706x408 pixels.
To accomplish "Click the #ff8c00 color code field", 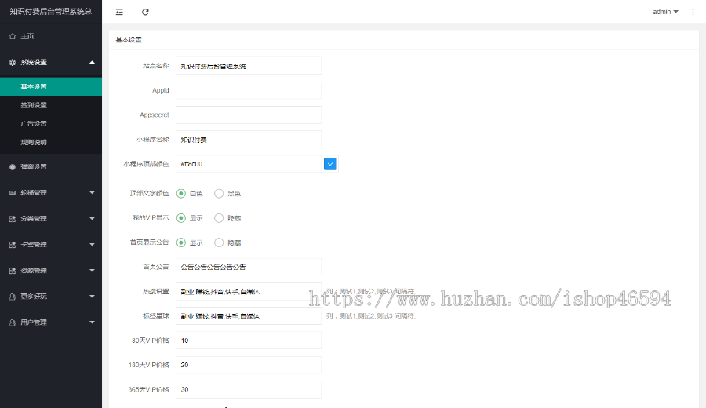I will click(x=250, y=164).
